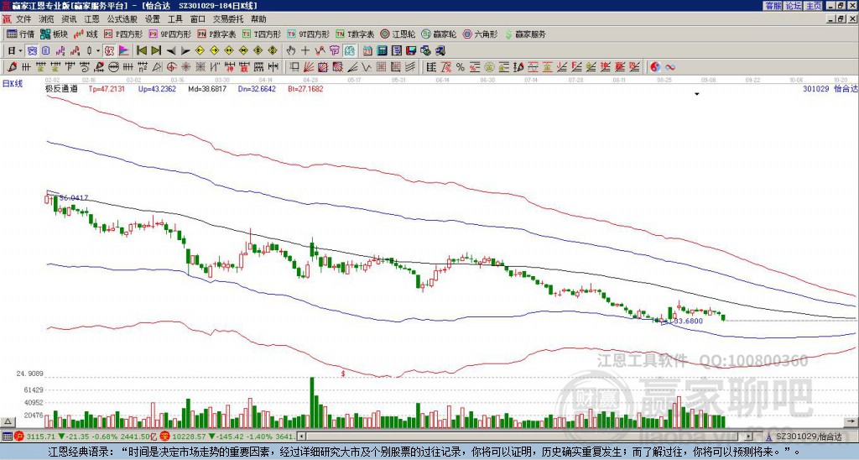Click the 301029 怡合达 stock label
The width and height of the screenshot is (859, 460).
pyautogui.click(x=830, y=88)
